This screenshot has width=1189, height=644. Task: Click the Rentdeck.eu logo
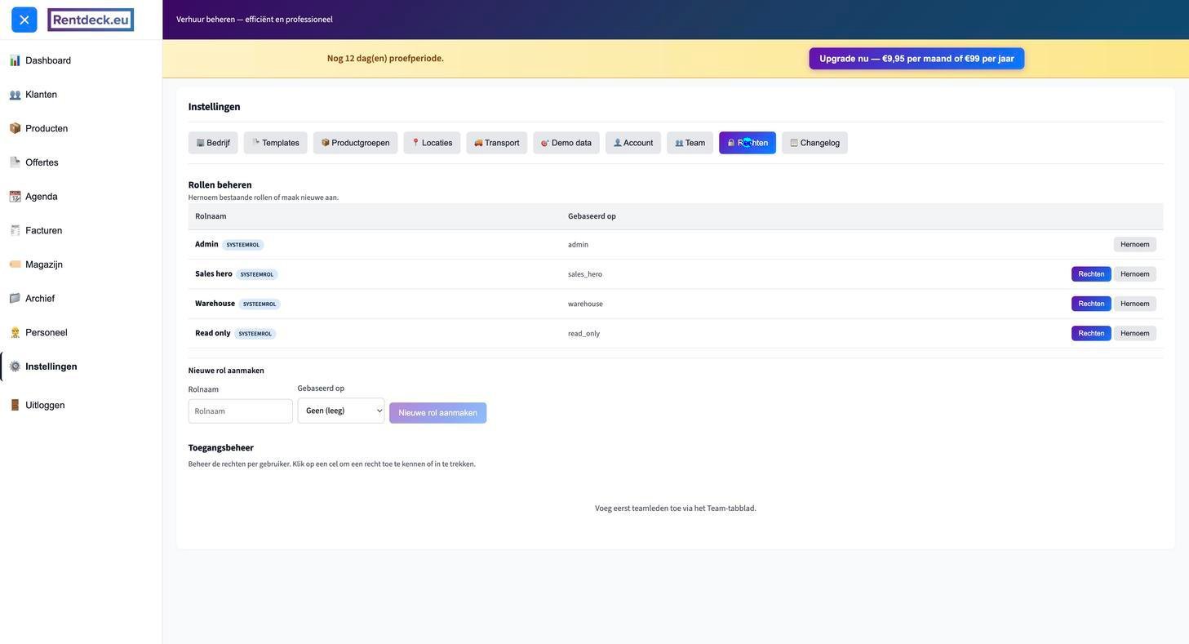pyautogui.click(x=91, y=20)
